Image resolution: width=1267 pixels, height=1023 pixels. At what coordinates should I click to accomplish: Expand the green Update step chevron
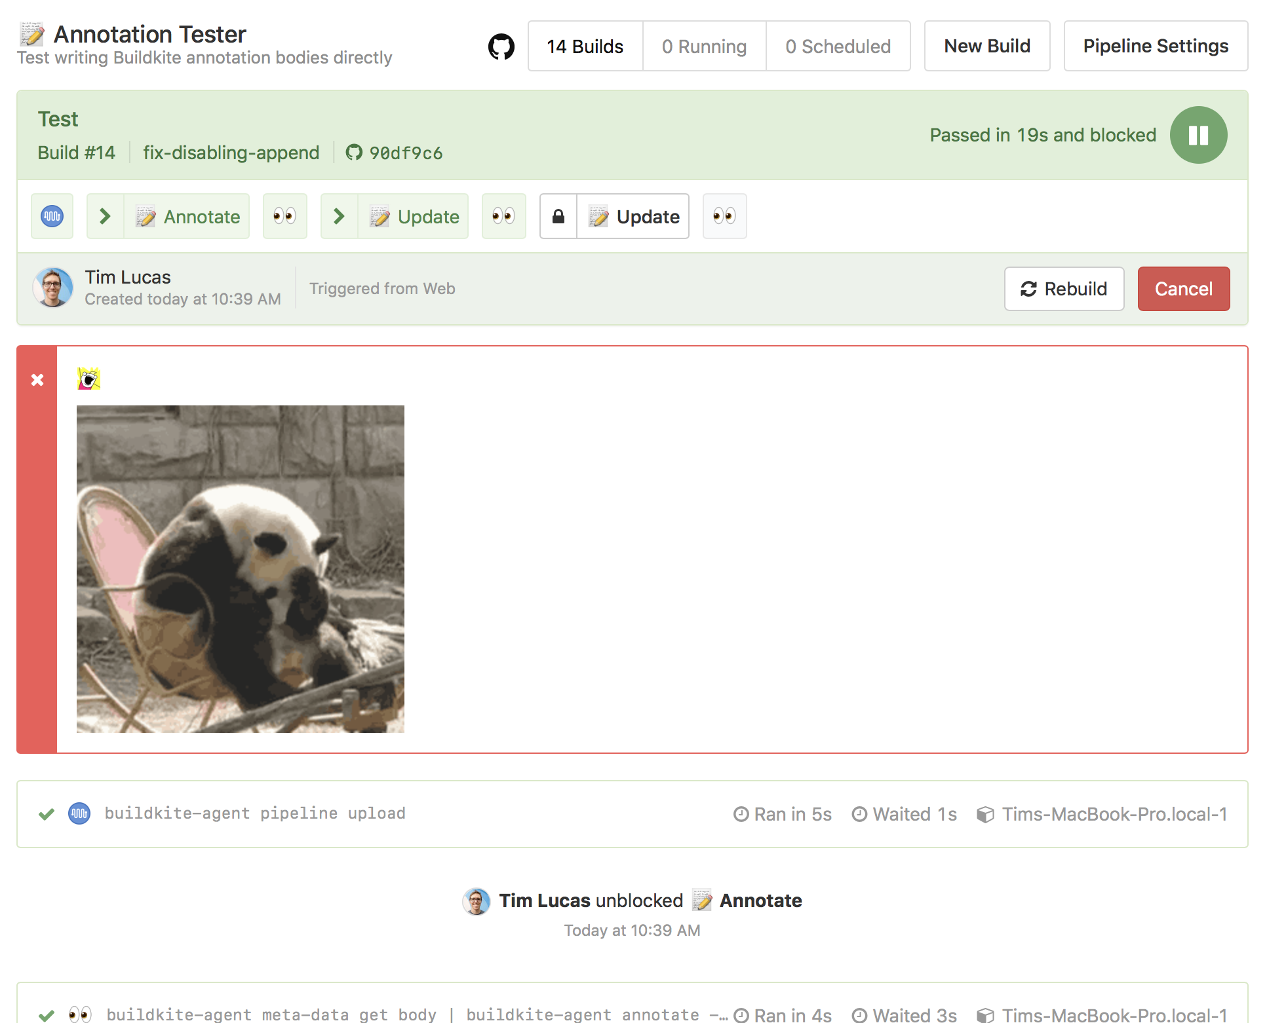click(339, 216)
